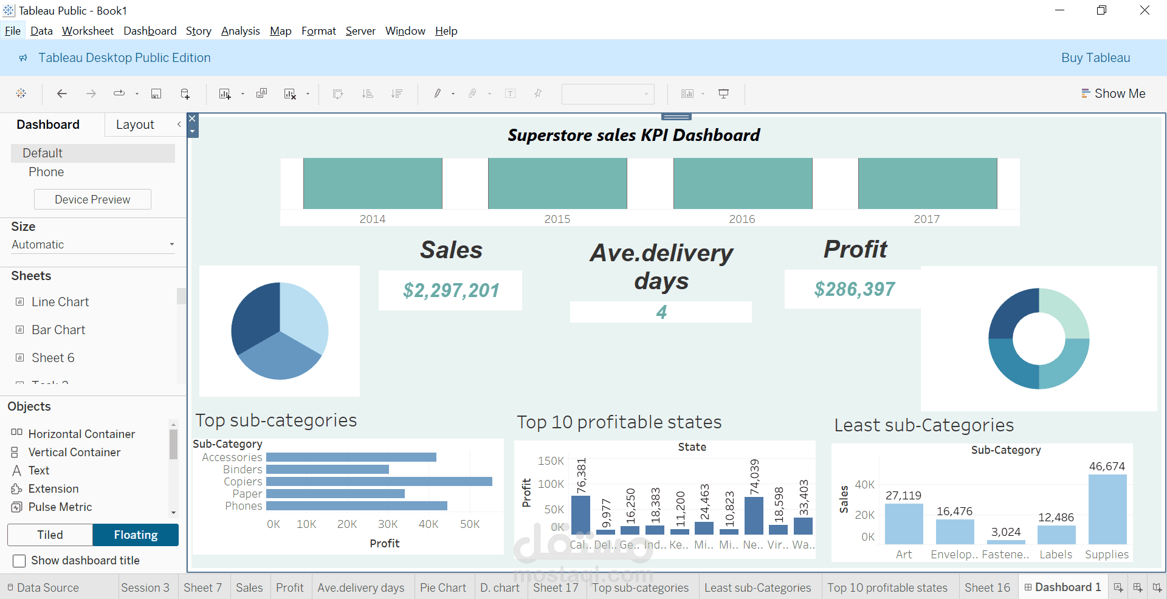Select Bar Chart in the Sheets list
Viewport: 1167px width, 599px height.
[58, 330]
